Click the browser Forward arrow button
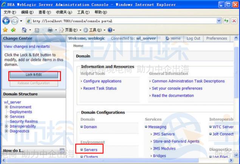This screenshot has width=240, height=164. pyautogui.click(x=14, y=21)
